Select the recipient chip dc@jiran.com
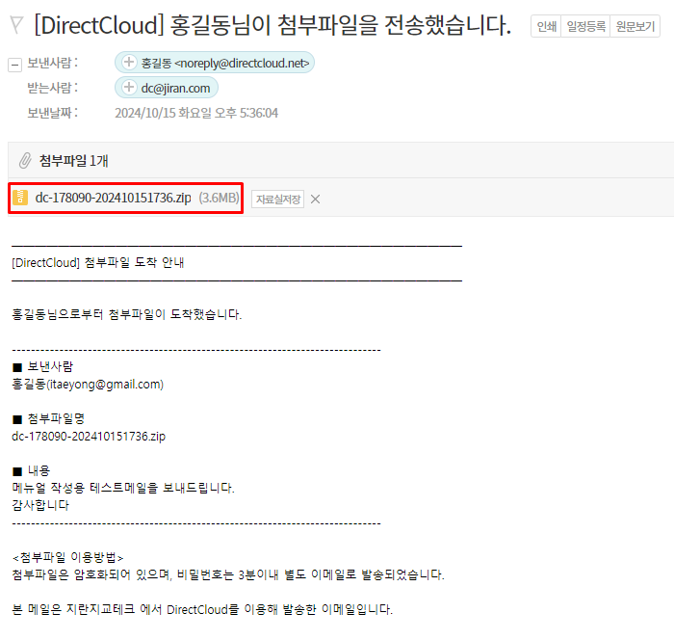The height and width of the screenshot is (640, 674). coord(176,89)
